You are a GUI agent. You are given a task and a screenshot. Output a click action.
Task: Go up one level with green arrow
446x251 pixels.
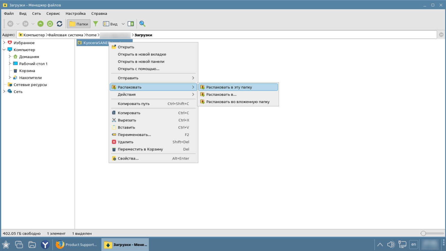tap(40, 24)
